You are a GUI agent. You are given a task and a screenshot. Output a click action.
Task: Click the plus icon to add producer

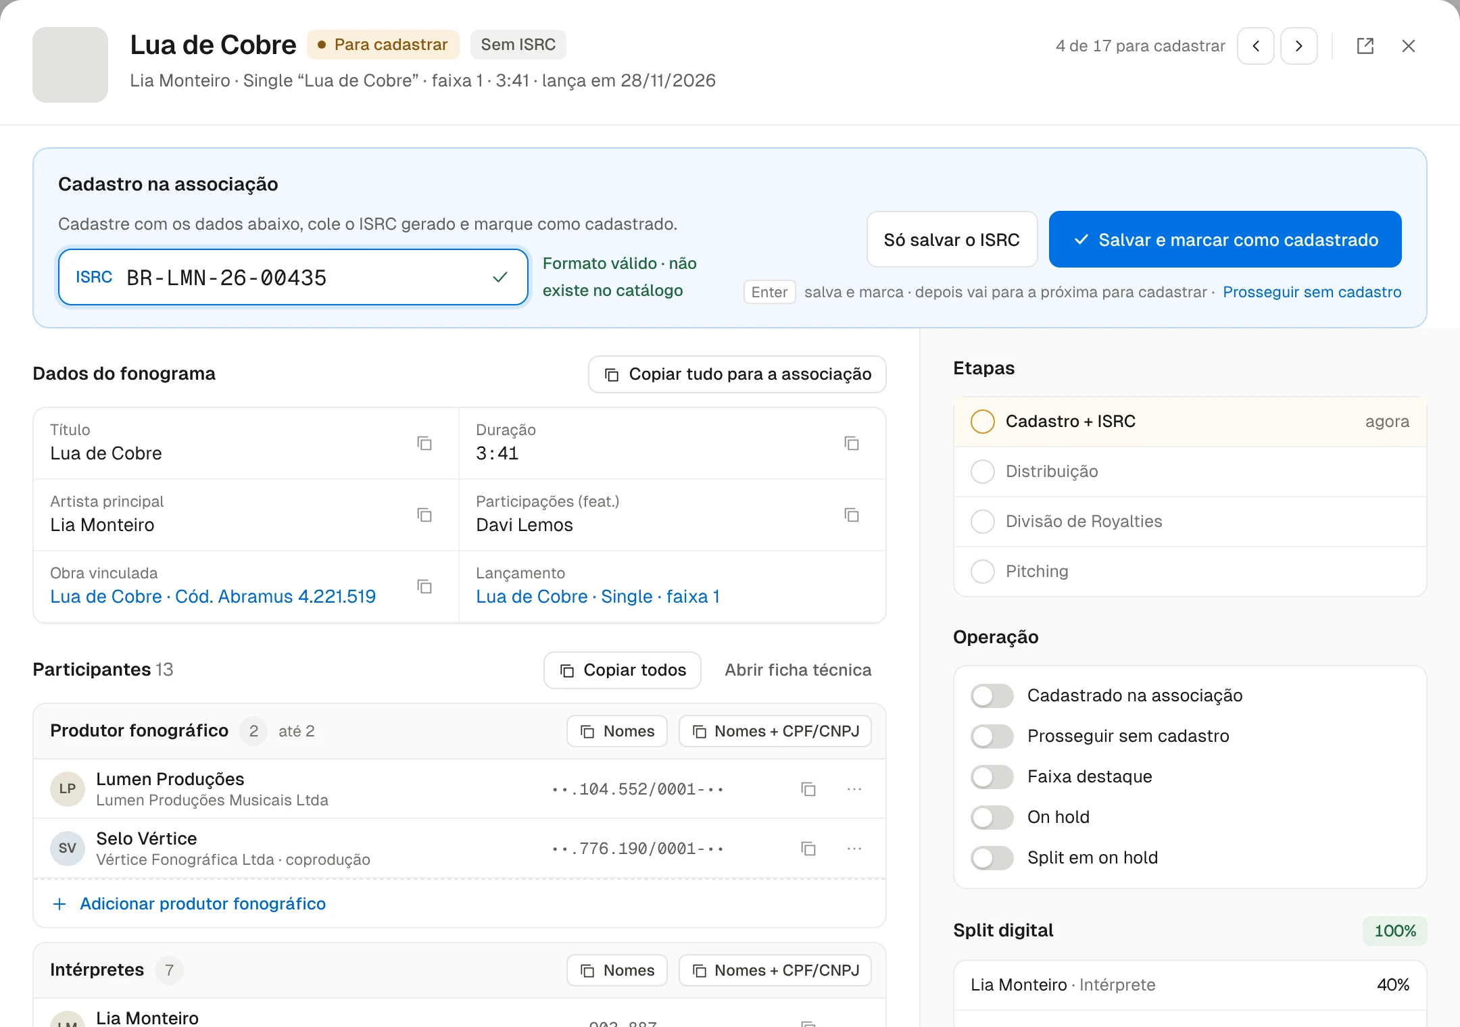click(59, 904)
